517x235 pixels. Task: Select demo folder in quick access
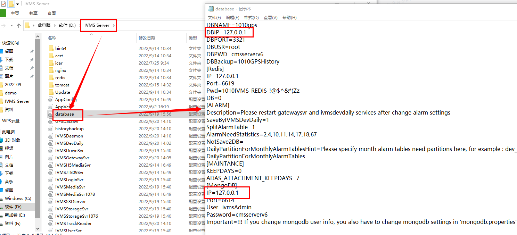(11, 93)
